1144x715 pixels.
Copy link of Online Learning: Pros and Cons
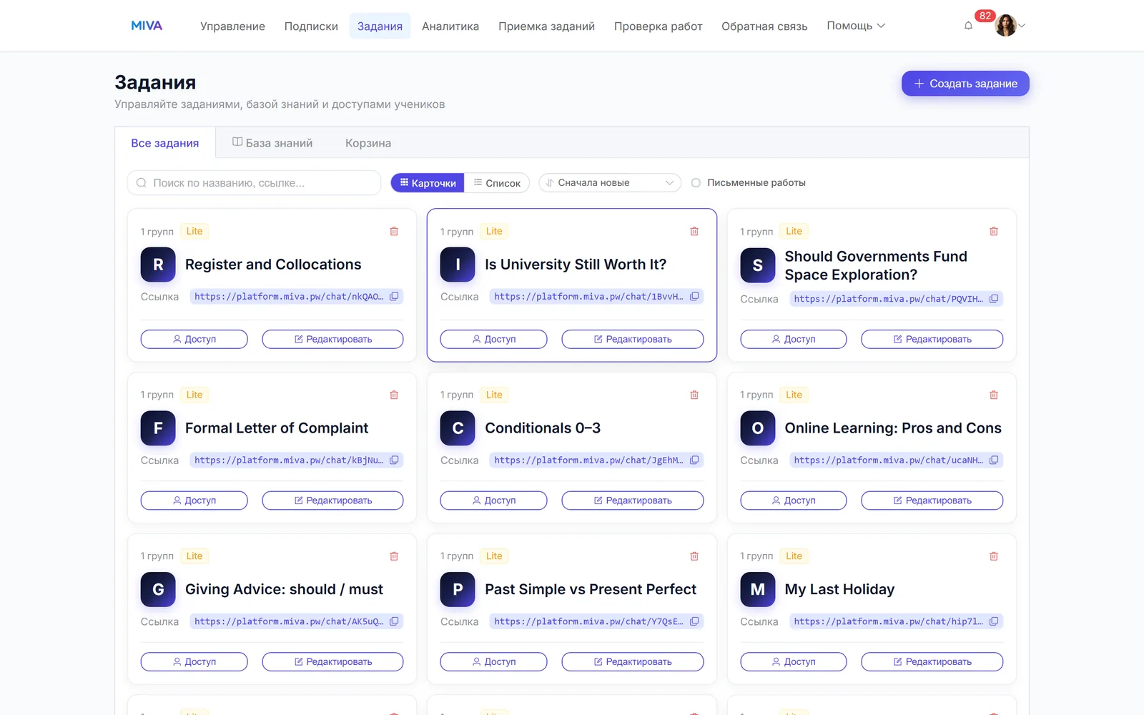click(x=994, y=460)
